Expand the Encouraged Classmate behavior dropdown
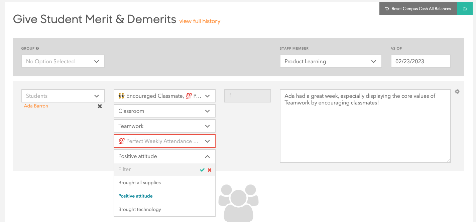Screen dimensions: 476x222 [x=164, y=96]
